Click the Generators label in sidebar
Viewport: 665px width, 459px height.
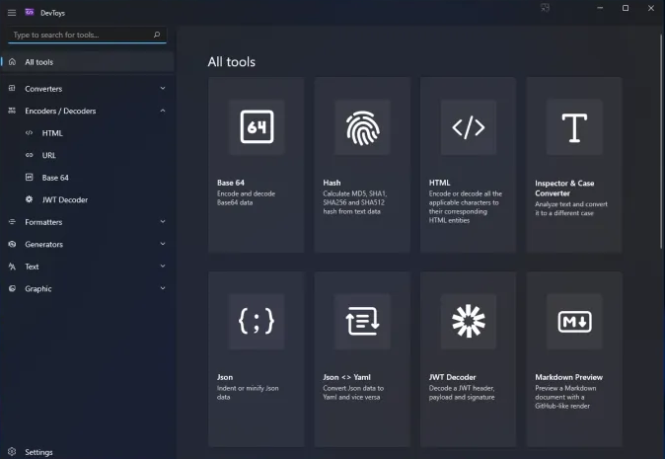pyautogui.click(x=43, y=245)
